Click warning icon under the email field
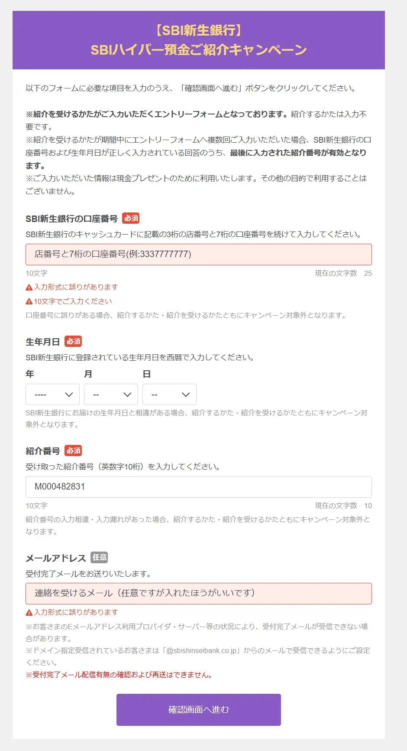 tap(29, 612)
